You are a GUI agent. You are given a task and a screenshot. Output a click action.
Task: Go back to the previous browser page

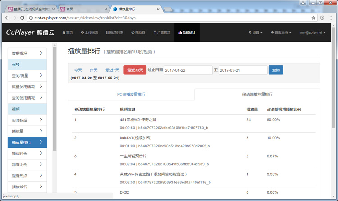6,18
